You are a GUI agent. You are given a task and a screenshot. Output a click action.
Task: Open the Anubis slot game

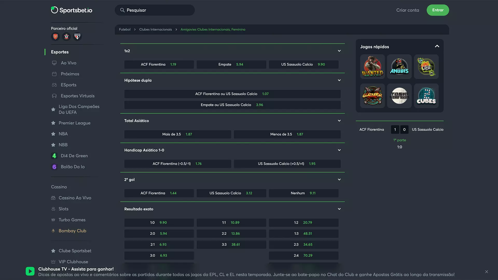(x=399, y=66)
